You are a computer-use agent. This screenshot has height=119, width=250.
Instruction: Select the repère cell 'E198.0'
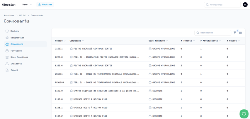point(59,99)
